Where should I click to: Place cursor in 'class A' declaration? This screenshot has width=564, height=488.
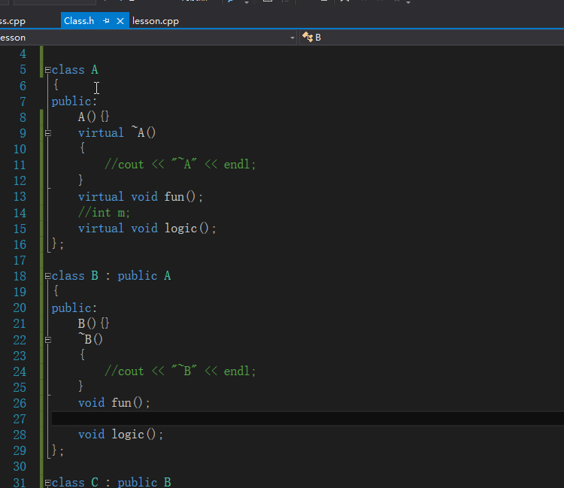click(74, 70)
